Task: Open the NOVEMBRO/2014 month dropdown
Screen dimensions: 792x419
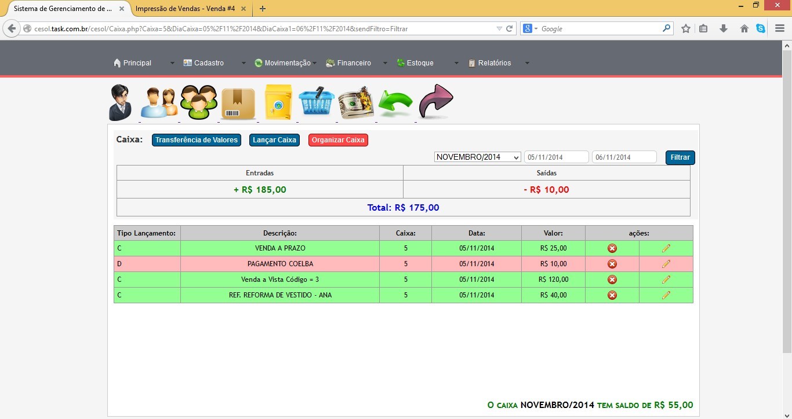Action: point(478,157)
